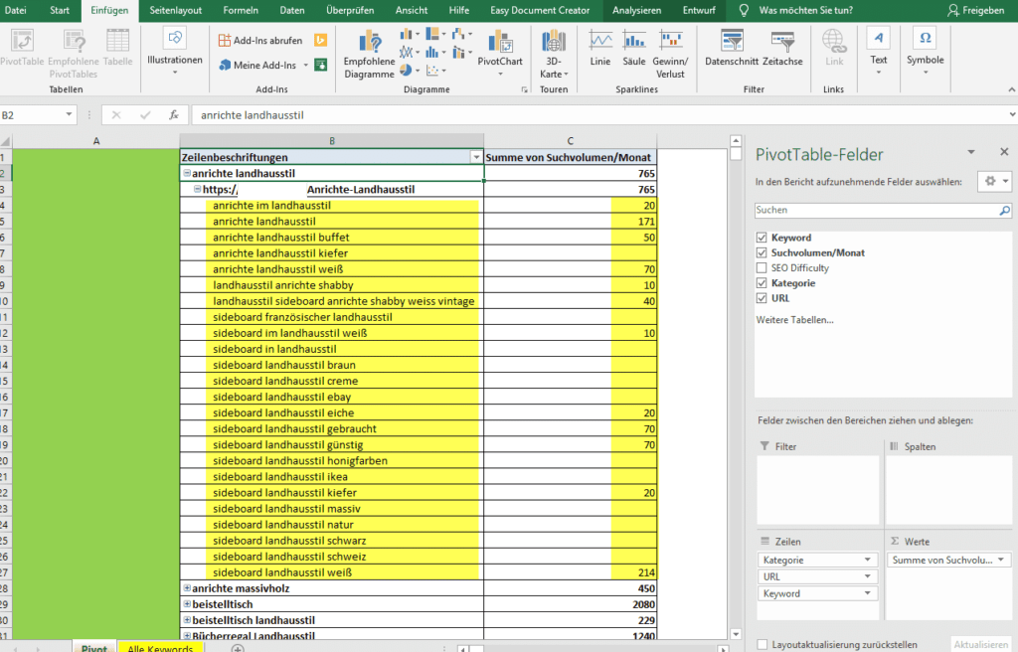Screen dimensions: 1018x652
Task: Open the Illustrationen menu
Action: pyautogui.click(x=175, y=52)
